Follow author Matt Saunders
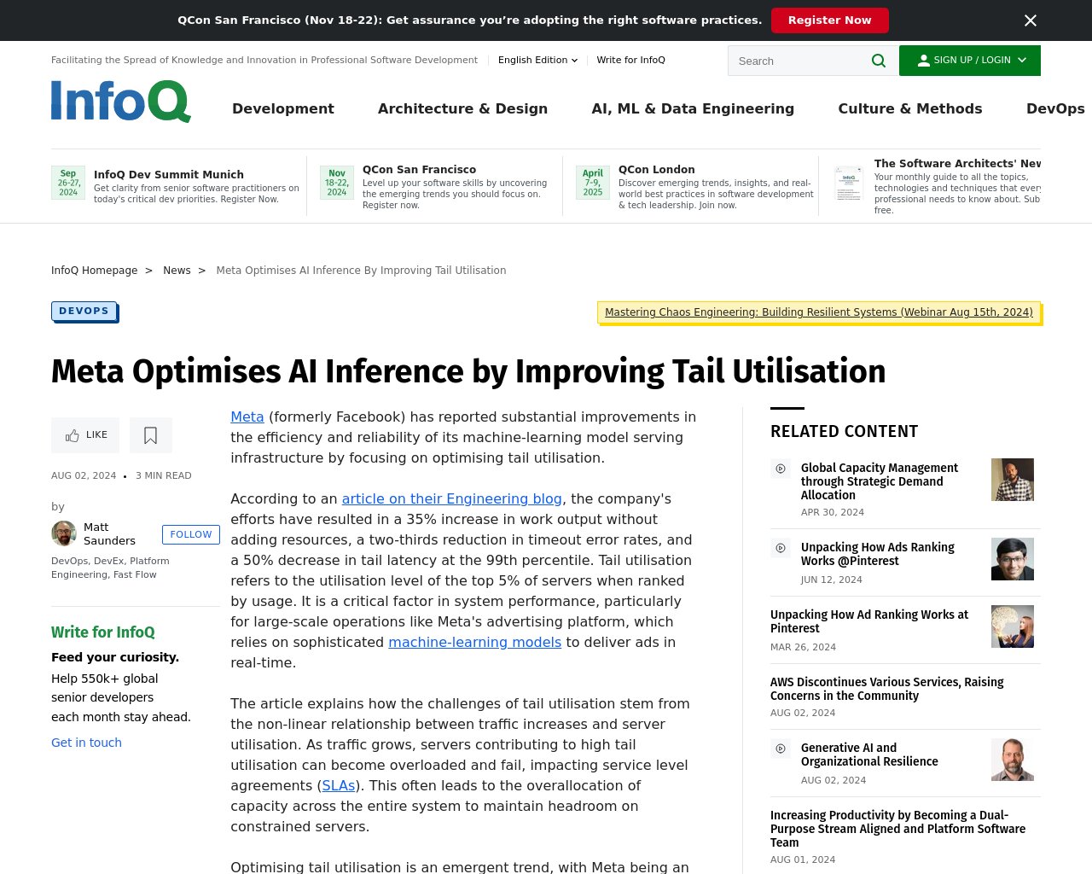Viewport: 1092px width, 874px height. pos(191,534)
